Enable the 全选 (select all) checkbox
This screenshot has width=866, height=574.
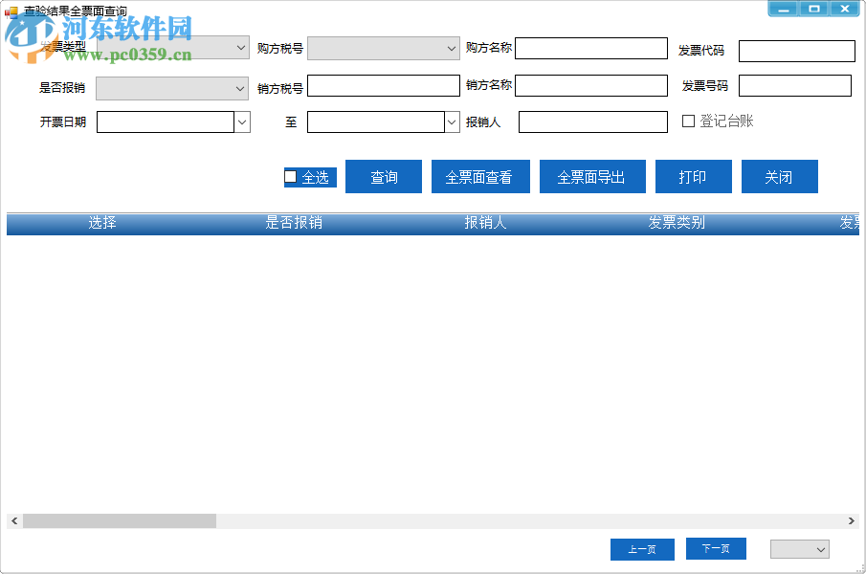coord(291,175)
